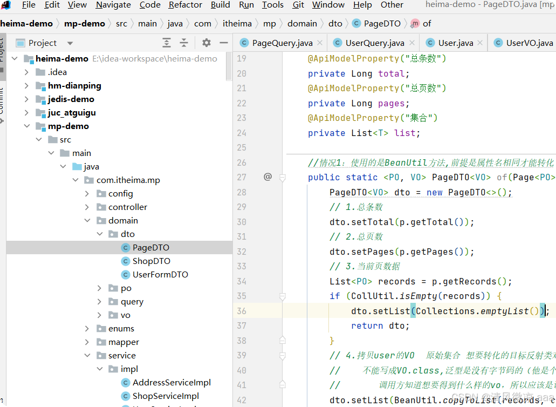The width and height of the screenshot is (556, 407).
Task: Click the method icon in breadcrumb
Action: [x=415, y=24]
